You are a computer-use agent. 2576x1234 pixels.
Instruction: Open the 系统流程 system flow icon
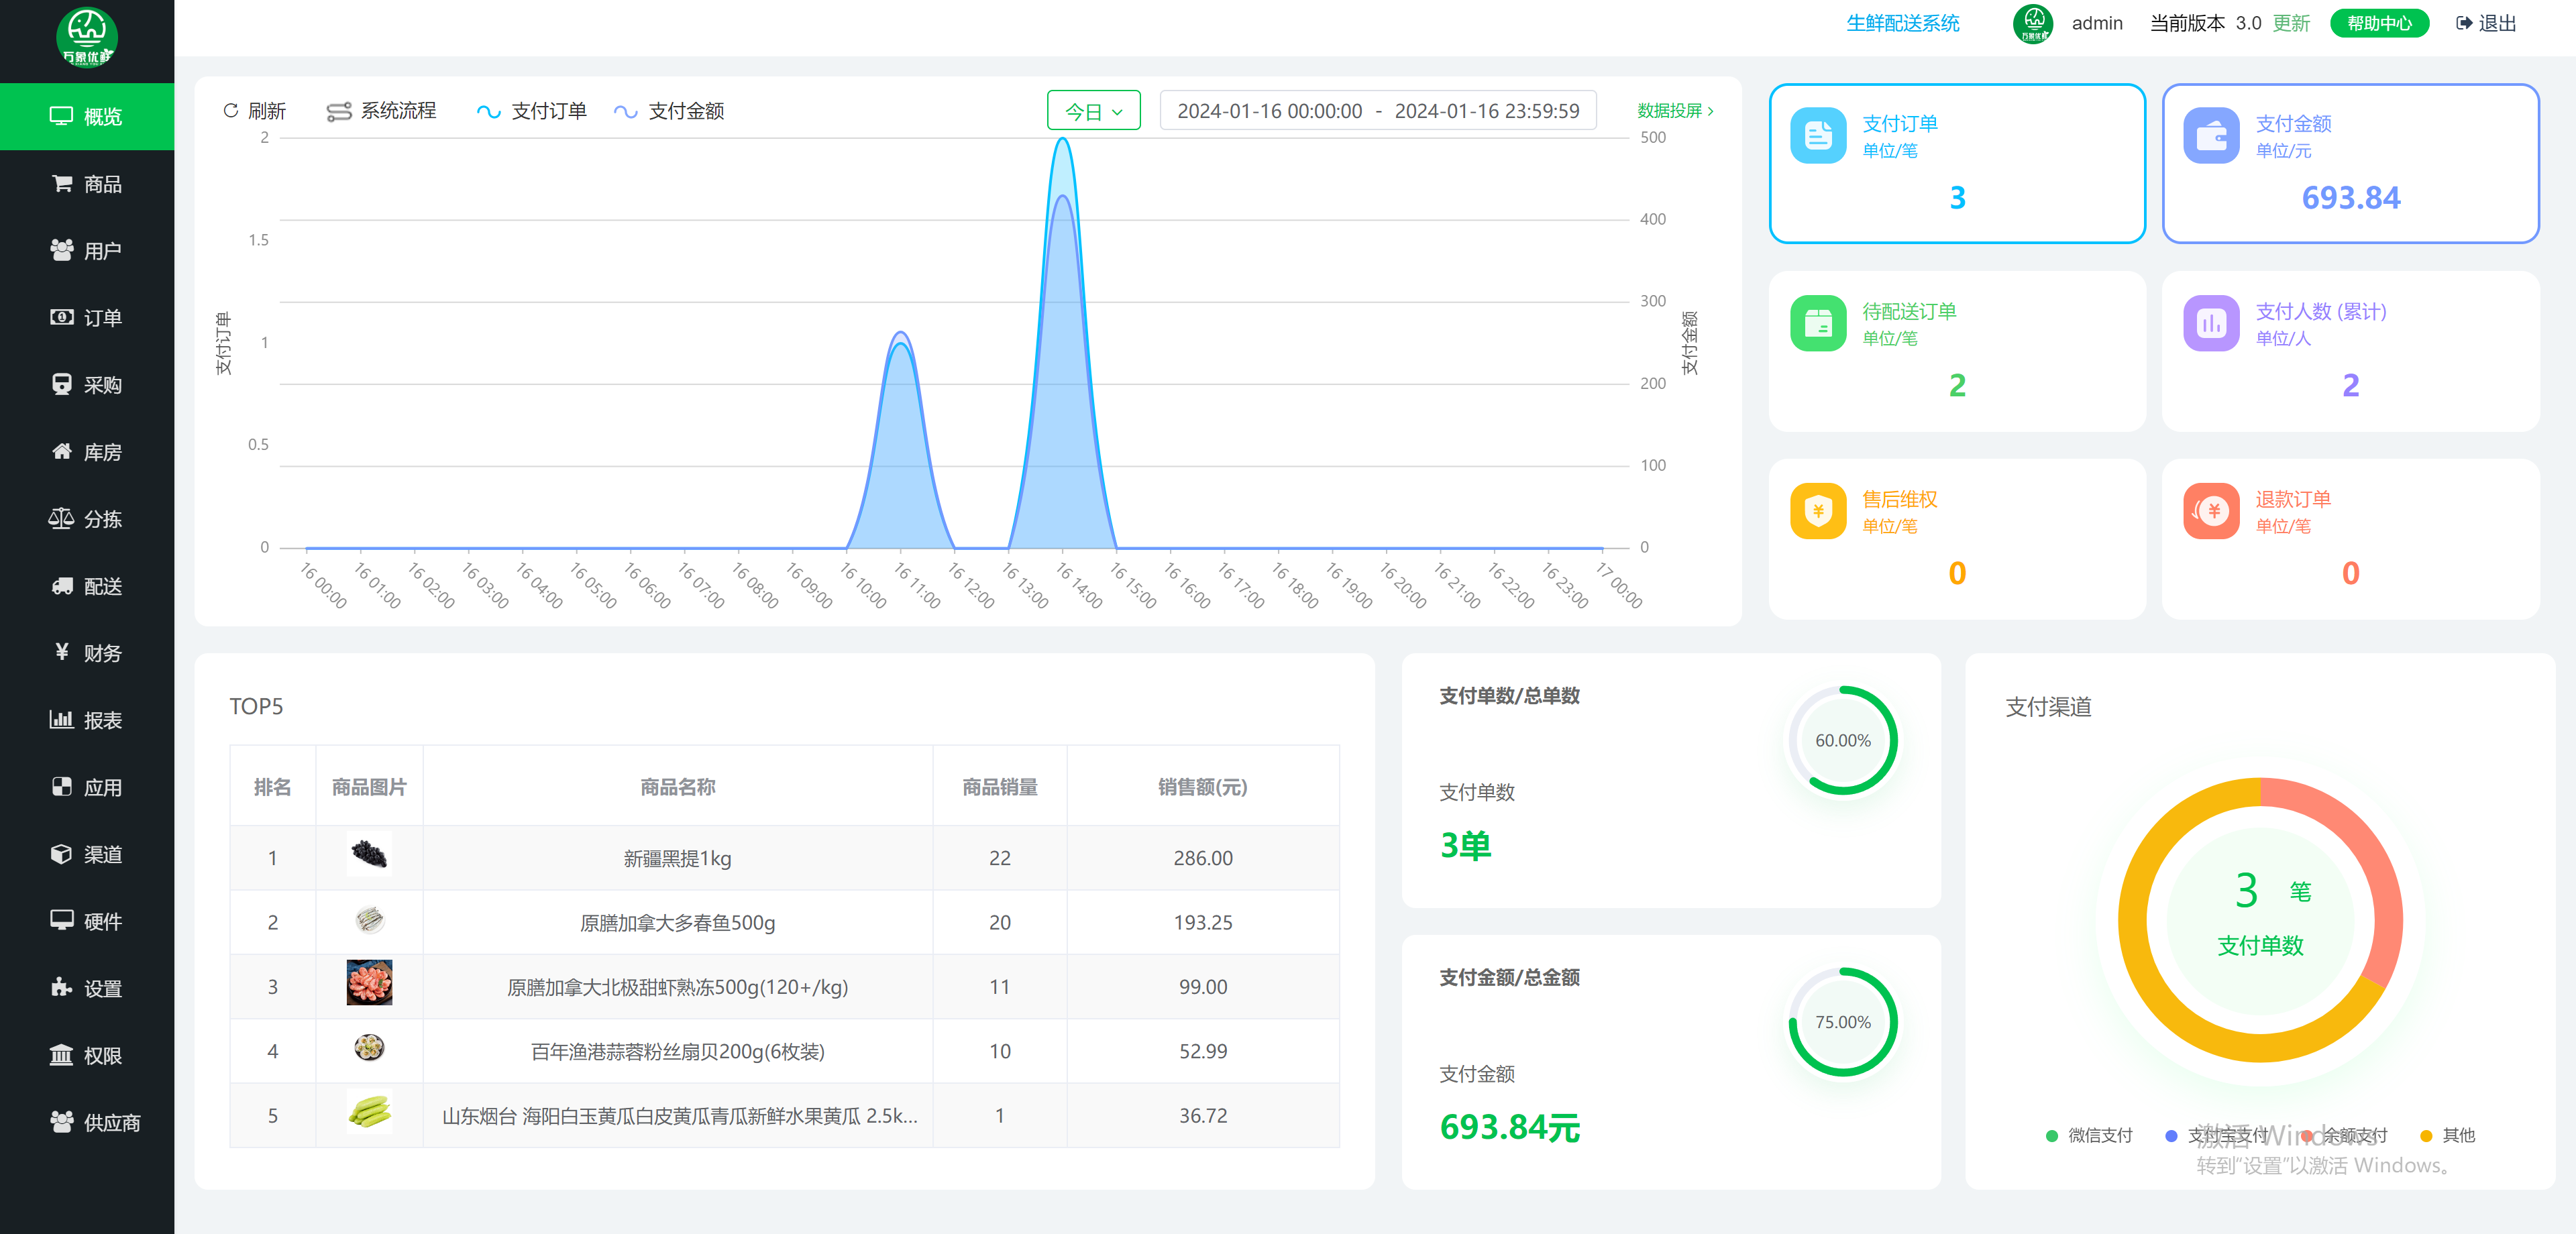tap(339, 111)
